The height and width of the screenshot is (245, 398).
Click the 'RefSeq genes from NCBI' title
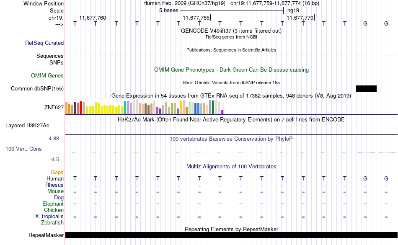[x=231, y=37]
